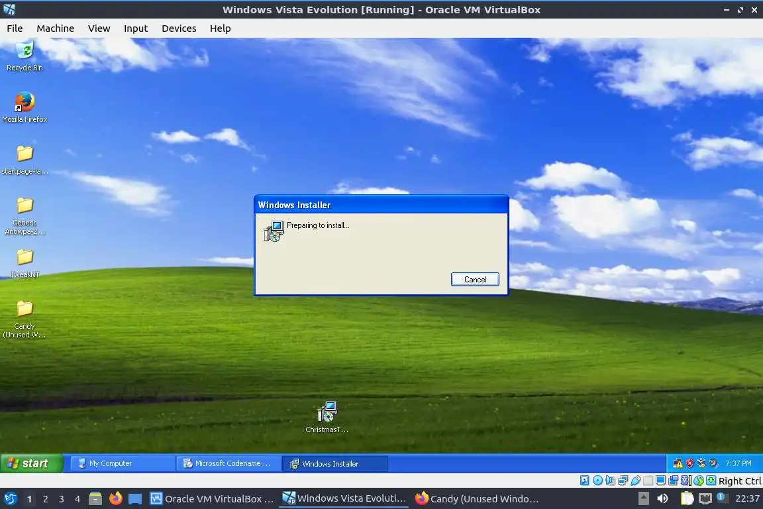Open the Devices menu
Image resolution: width=763 pixels, height=509 pixels.
click(179, 28)
